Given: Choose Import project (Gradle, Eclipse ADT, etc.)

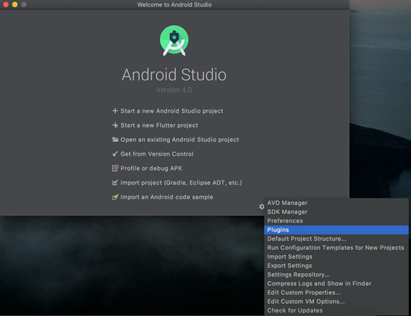Looking at the screenshot, I should coord(181,183).
